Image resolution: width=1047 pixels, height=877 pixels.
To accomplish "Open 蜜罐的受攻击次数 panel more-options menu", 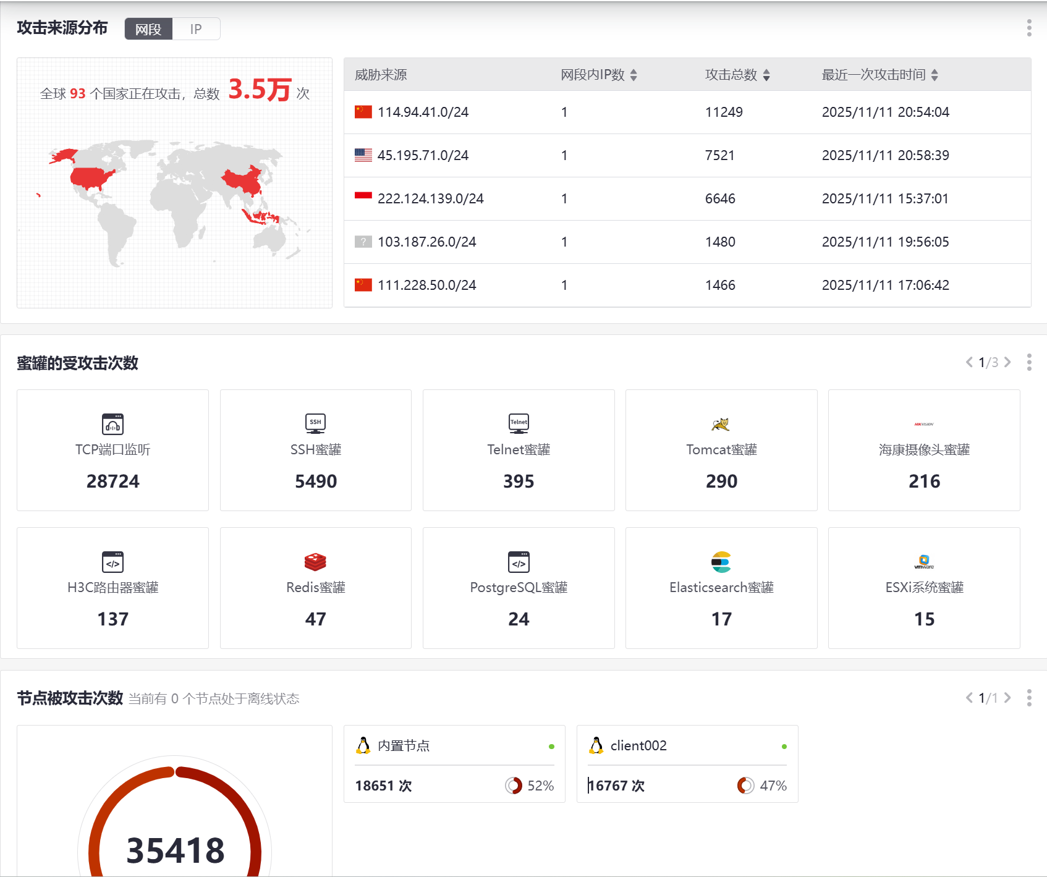I will point(1029,362).
